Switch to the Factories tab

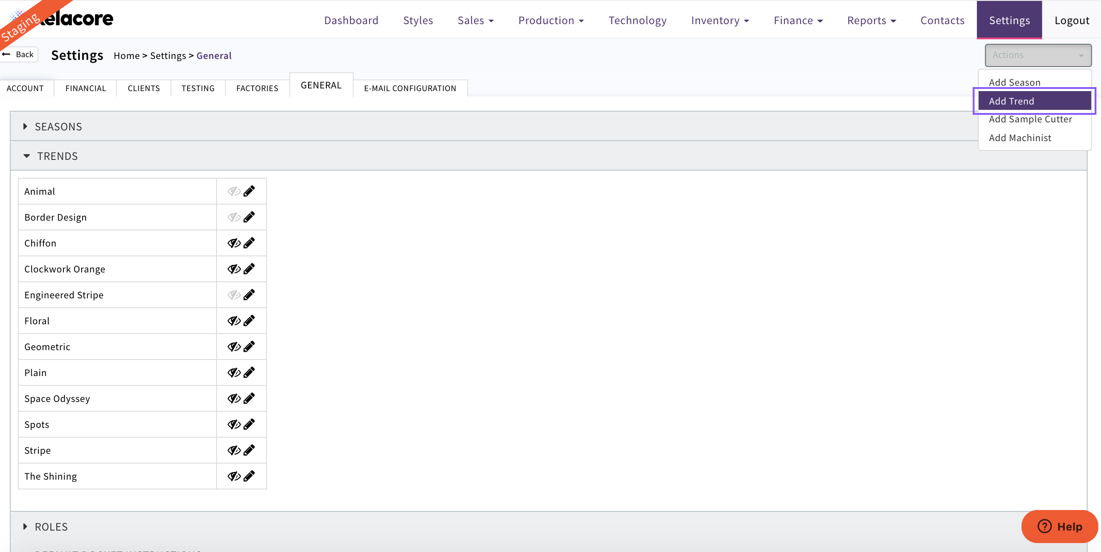257,88
